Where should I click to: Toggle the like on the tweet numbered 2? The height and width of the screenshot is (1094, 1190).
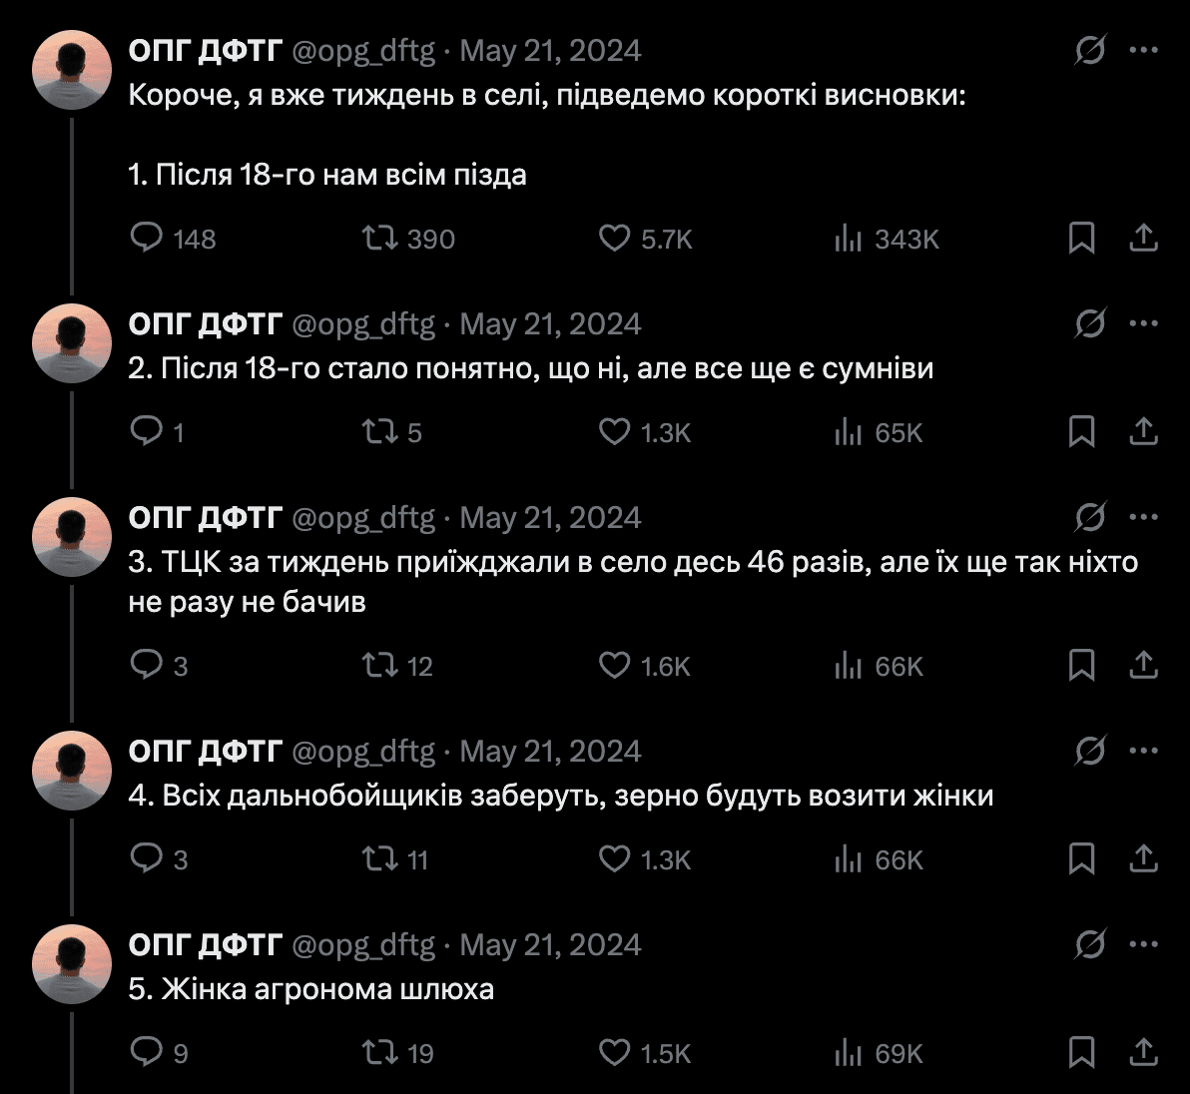point(613,432)
